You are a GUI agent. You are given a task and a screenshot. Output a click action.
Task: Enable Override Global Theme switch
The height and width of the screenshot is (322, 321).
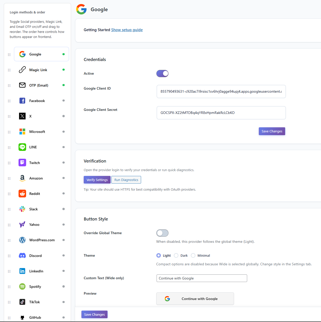click(x=162, y=233)
